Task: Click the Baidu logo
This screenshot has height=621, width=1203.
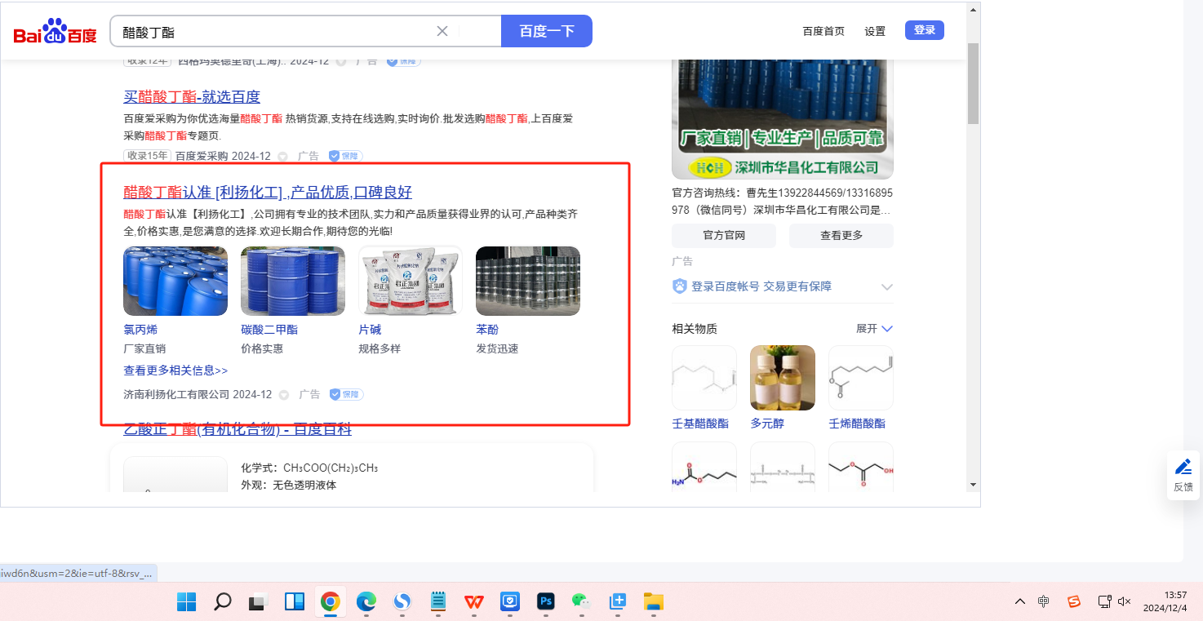Action: [55, 32]
